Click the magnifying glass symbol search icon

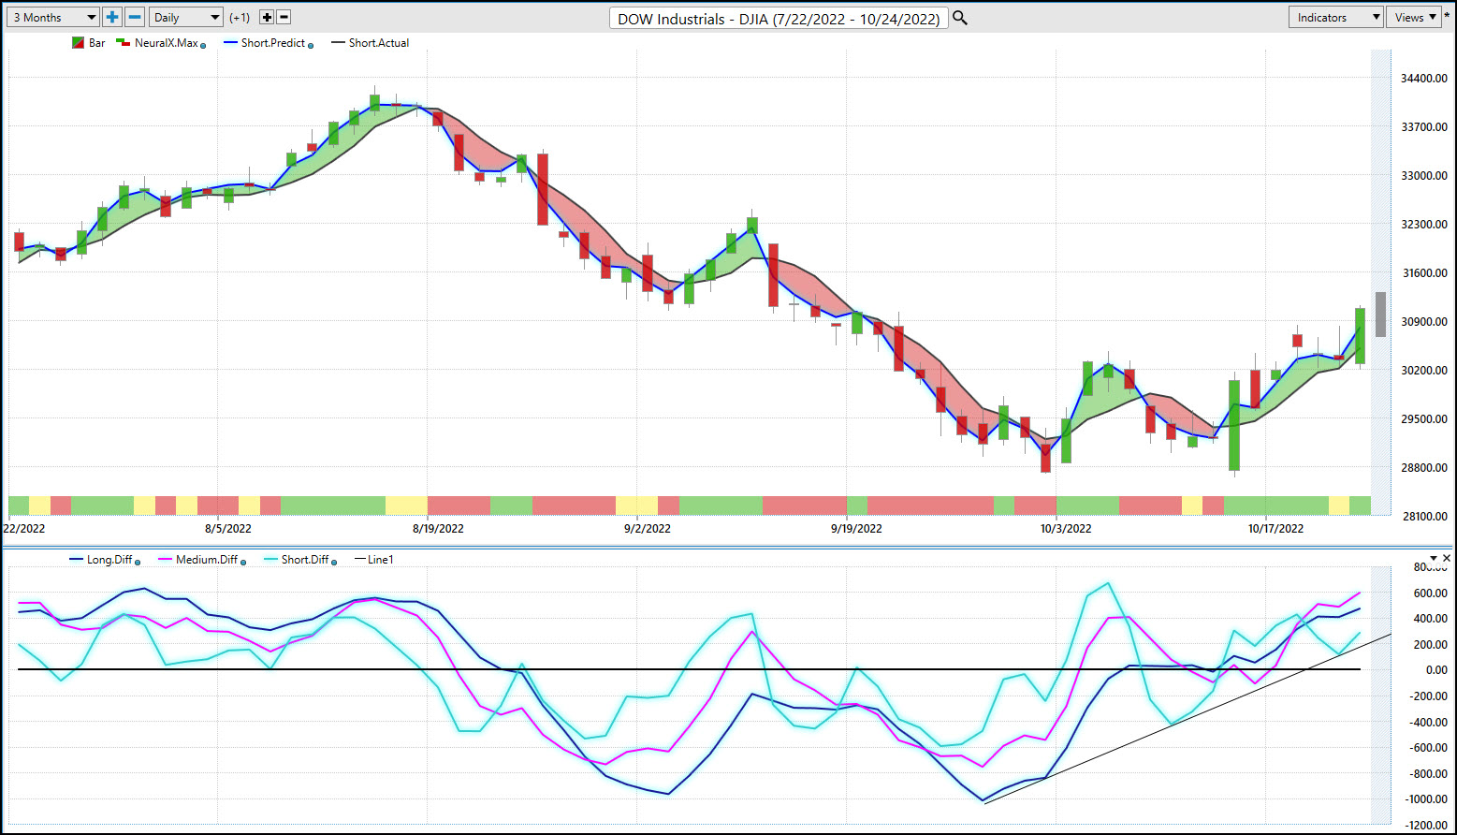[959, 18]
